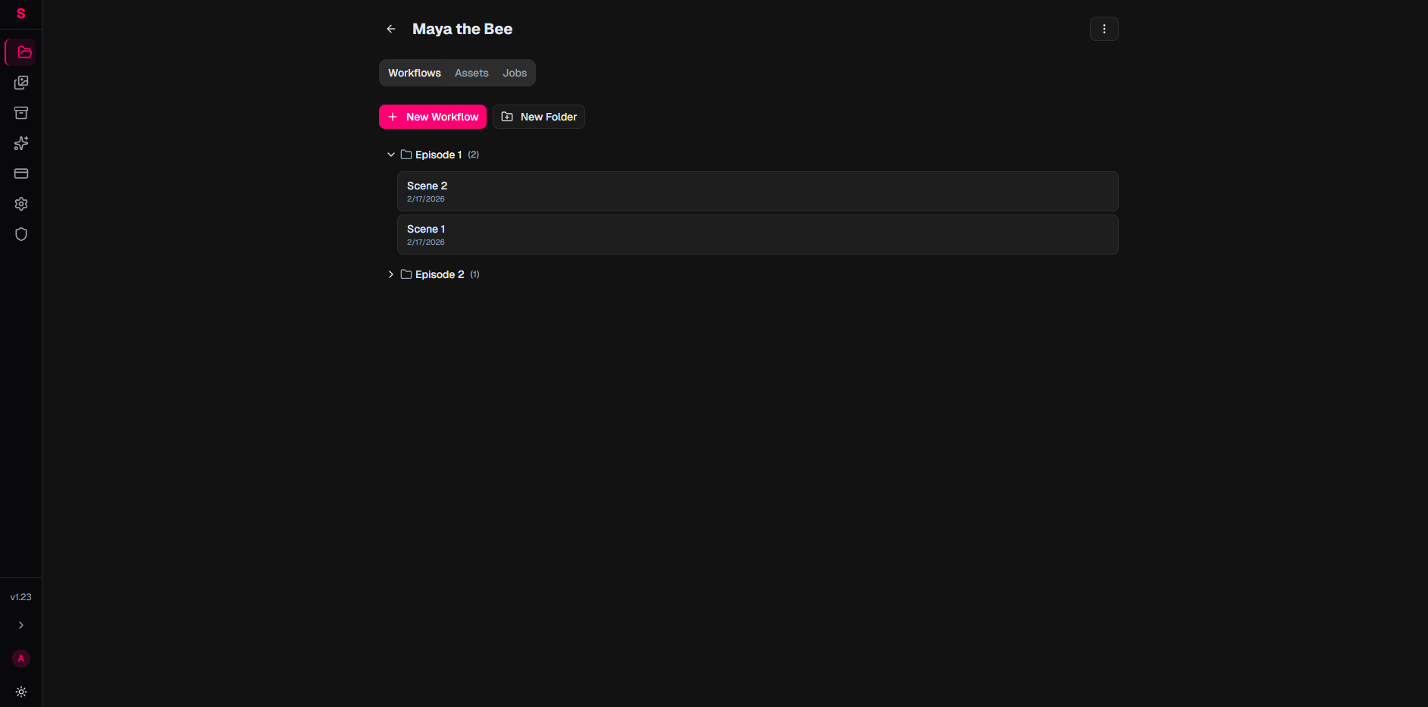Click the back arrow beside Maya the Bee
The image size is (1428, 707).
[391, 29]
